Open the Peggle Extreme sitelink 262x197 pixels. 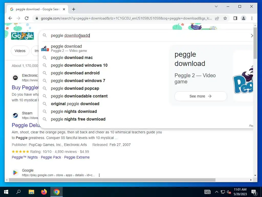tap(77, 157)
